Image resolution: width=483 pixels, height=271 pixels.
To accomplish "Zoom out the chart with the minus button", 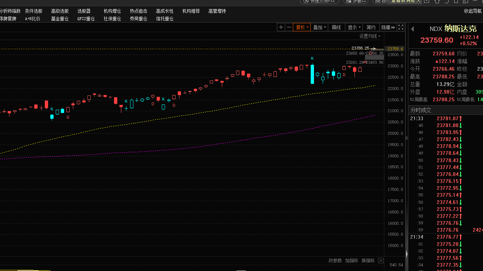I will [x=289, y=27].
